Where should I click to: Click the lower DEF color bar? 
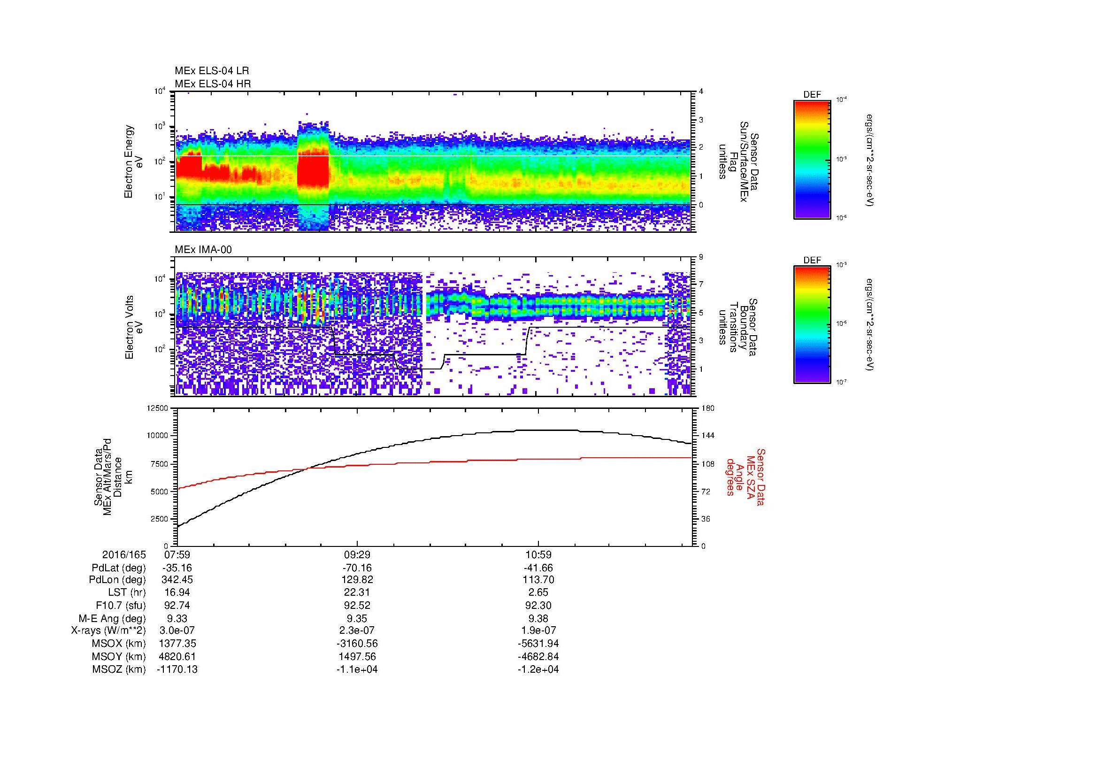(812, 325)
